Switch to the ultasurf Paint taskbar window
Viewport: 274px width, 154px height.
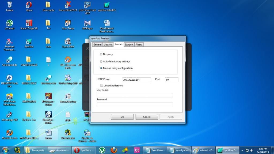pos(203,150)
